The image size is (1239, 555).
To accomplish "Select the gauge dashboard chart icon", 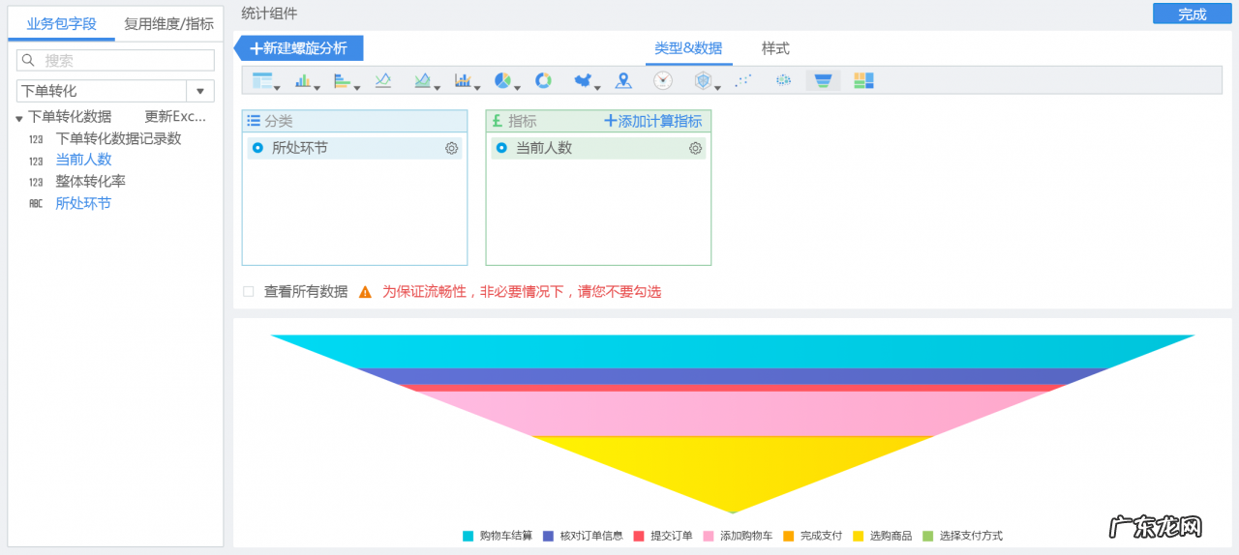I will pos(663,80).
